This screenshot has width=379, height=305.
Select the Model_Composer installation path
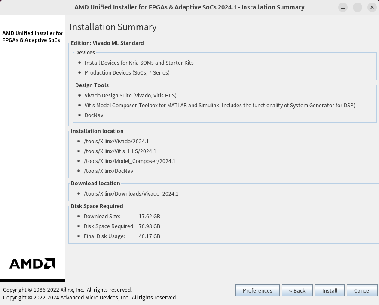click(129, 161)
